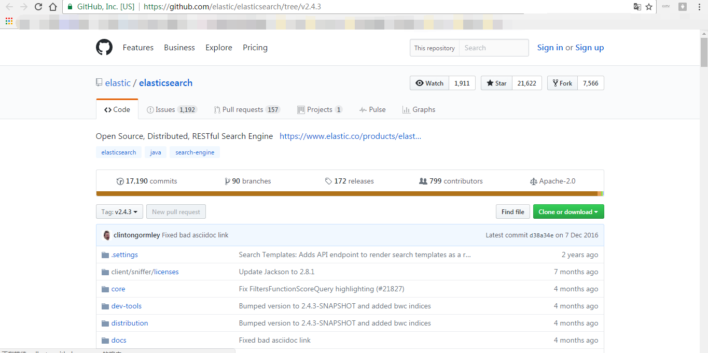This screenshot has height=353, width=708.
Task: Click the elastic owner link
Action: coord(118,83)
